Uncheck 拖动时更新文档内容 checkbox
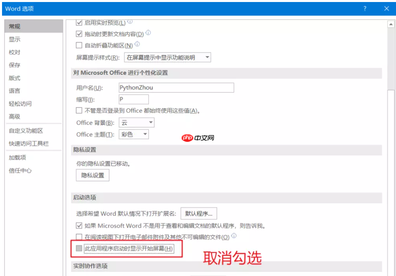This screenshot has width=396, height=276. [79, 34]
